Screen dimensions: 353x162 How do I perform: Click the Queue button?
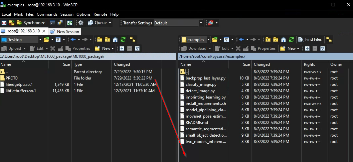pyautogui.click(x=98, y=23)
